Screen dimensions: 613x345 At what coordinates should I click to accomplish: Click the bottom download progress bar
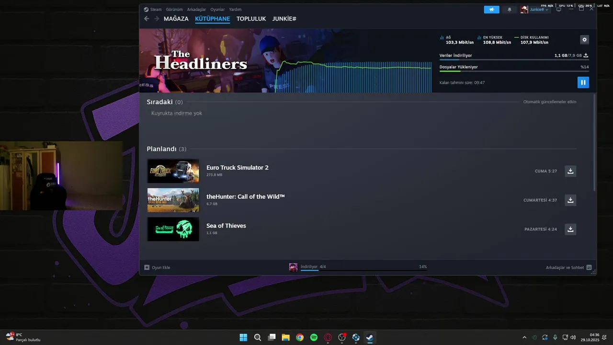pos(363,271)
